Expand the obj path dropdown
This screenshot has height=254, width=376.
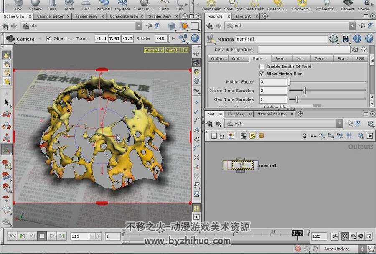(x=139, y=26)
